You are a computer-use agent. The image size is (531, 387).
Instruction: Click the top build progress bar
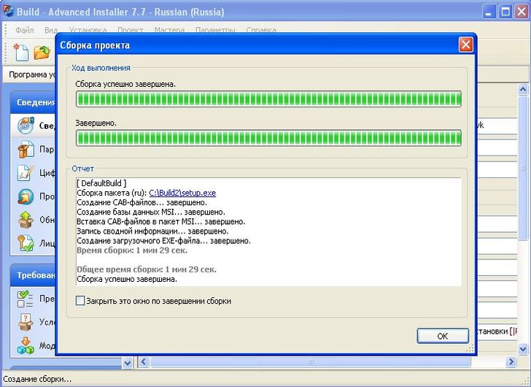[268, 99]
